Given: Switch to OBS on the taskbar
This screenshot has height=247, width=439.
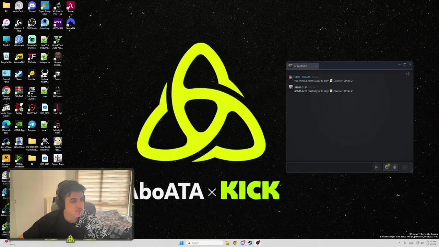Looking at the screenshot, I should 258,243.
